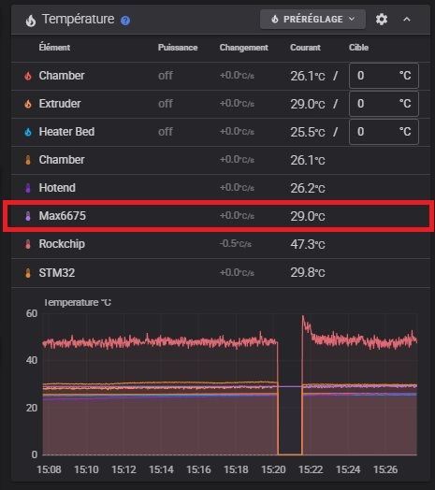
Task: Click the STM32 thermometer icon
Action: pyautogui.click(x=28, y=273)
